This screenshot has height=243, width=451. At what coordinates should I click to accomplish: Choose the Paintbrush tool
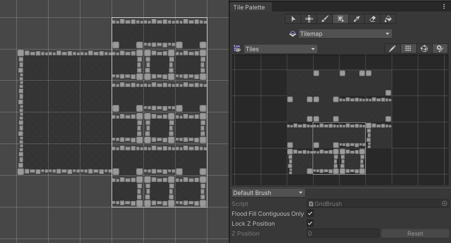(325, 19)
